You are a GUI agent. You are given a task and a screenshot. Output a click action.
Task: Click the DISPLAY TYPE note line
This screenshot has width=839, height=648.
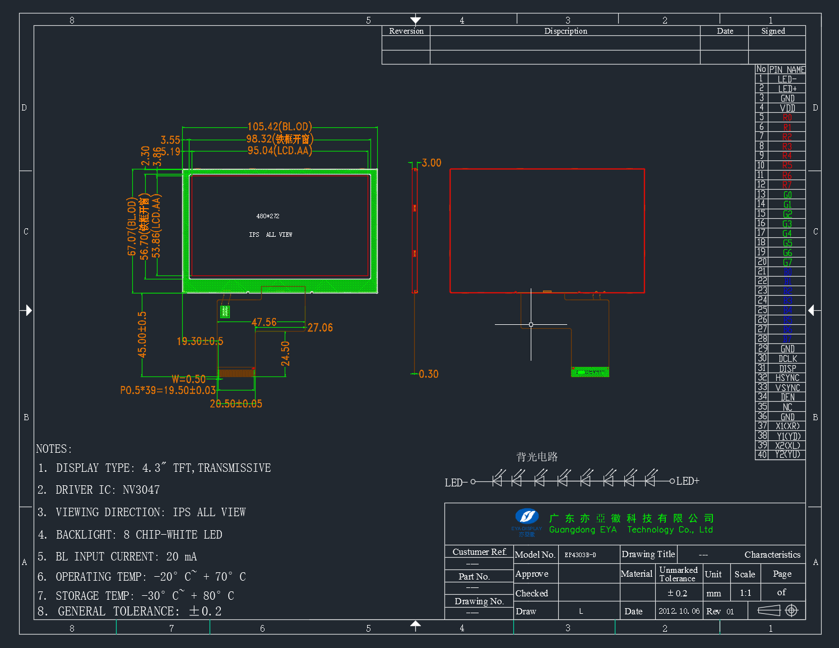coord(155,468)
